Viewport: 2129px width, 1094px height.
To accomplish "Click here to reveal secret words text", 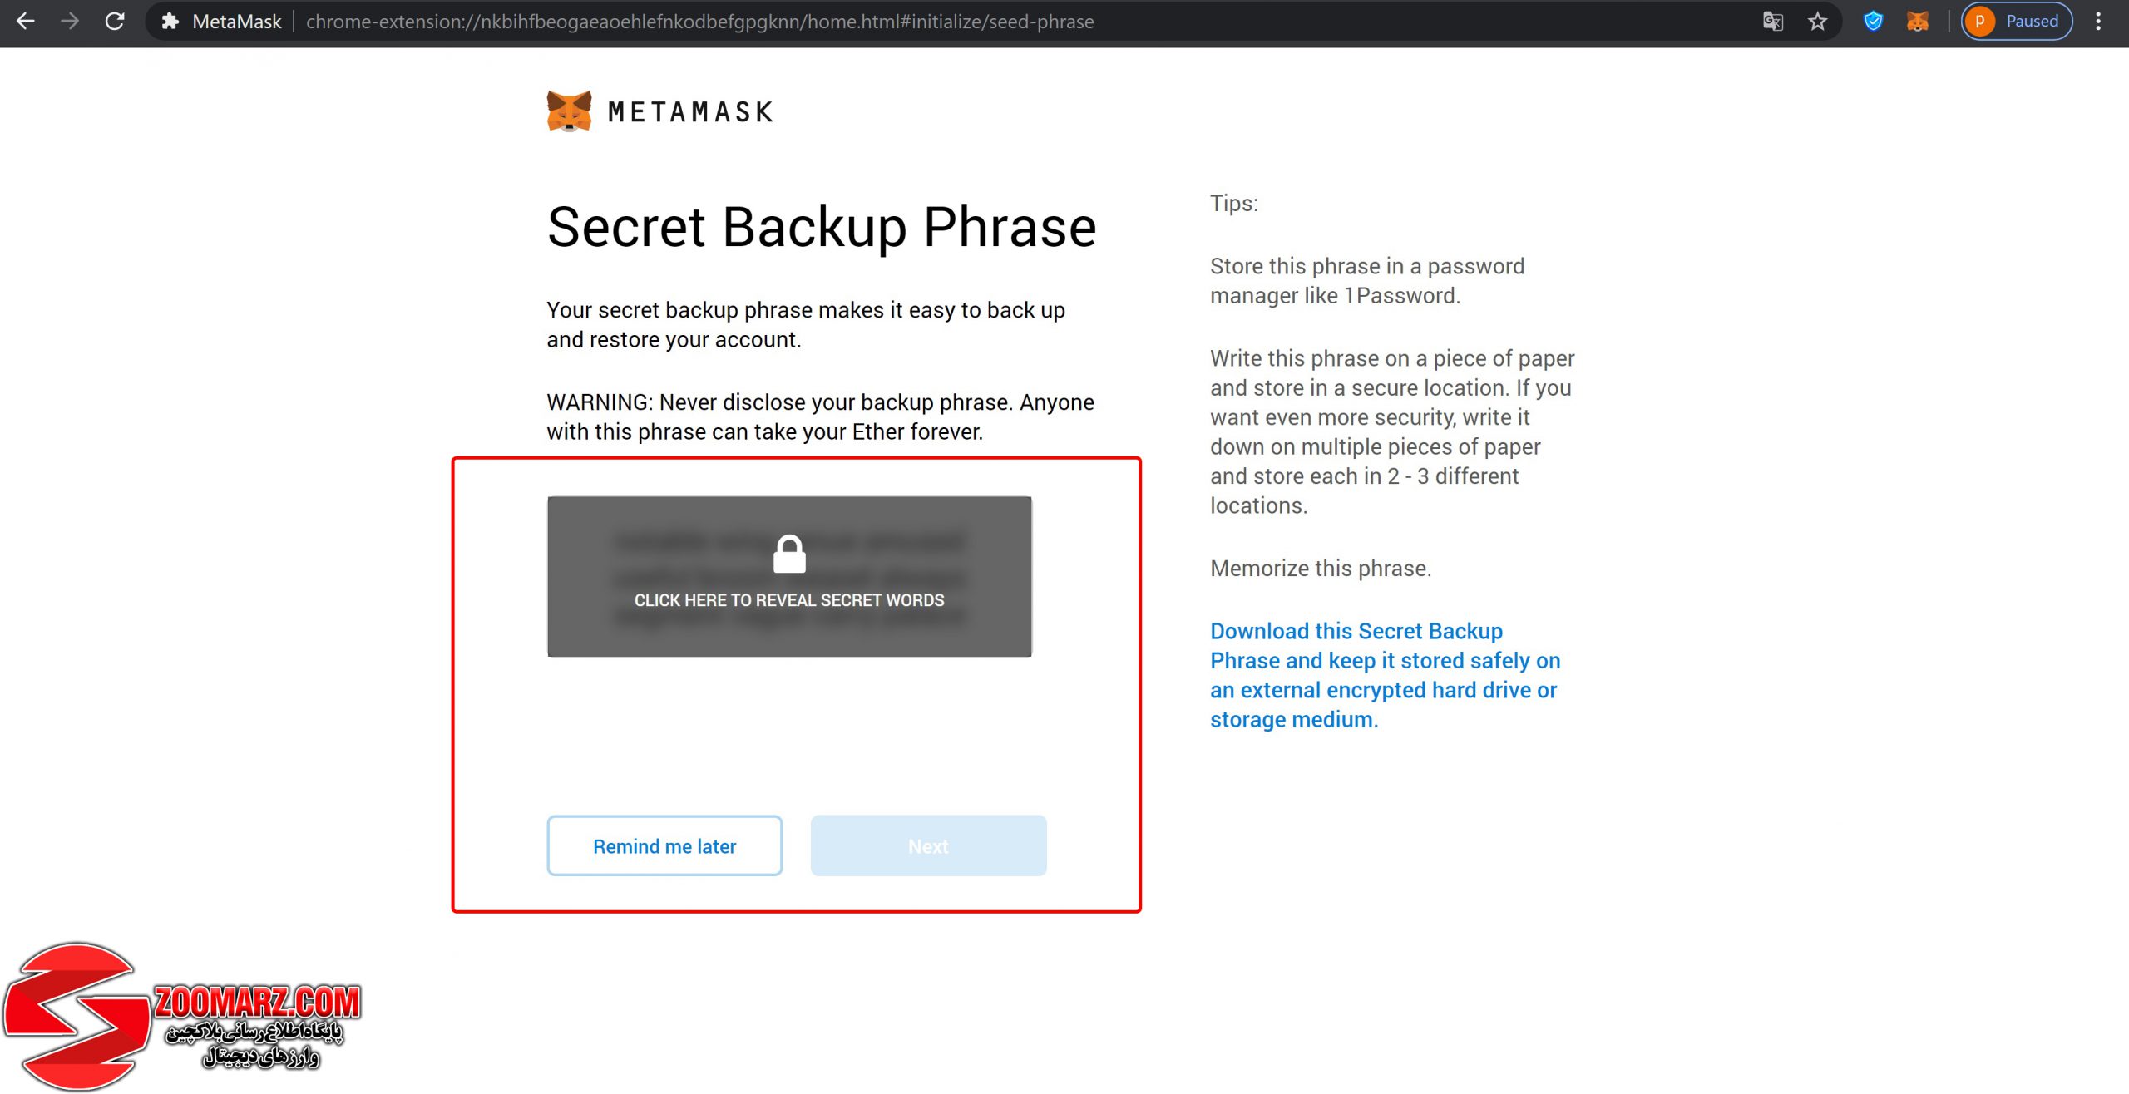I will (789, 600).
